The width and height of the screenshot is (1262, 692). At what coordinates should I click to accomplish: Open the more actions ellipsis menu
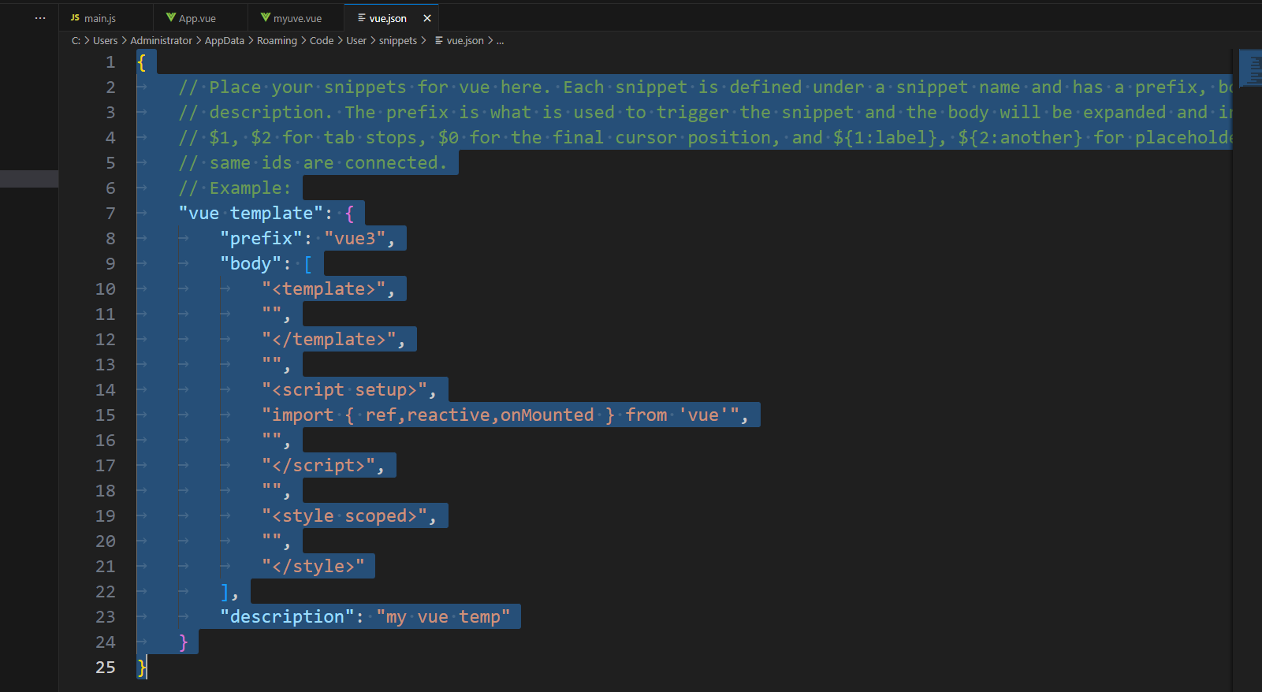[x=40, y=17]
